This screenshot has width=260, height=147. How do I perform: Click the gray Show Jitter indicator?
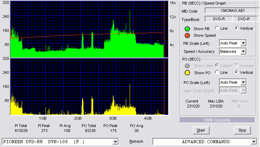(x=187, y=66)
